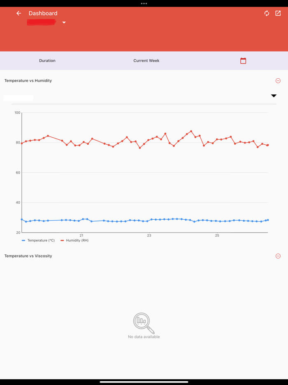Select the Current Week duration value
Viewport: 288px width, 385px height.
click(x=146, y=61)
